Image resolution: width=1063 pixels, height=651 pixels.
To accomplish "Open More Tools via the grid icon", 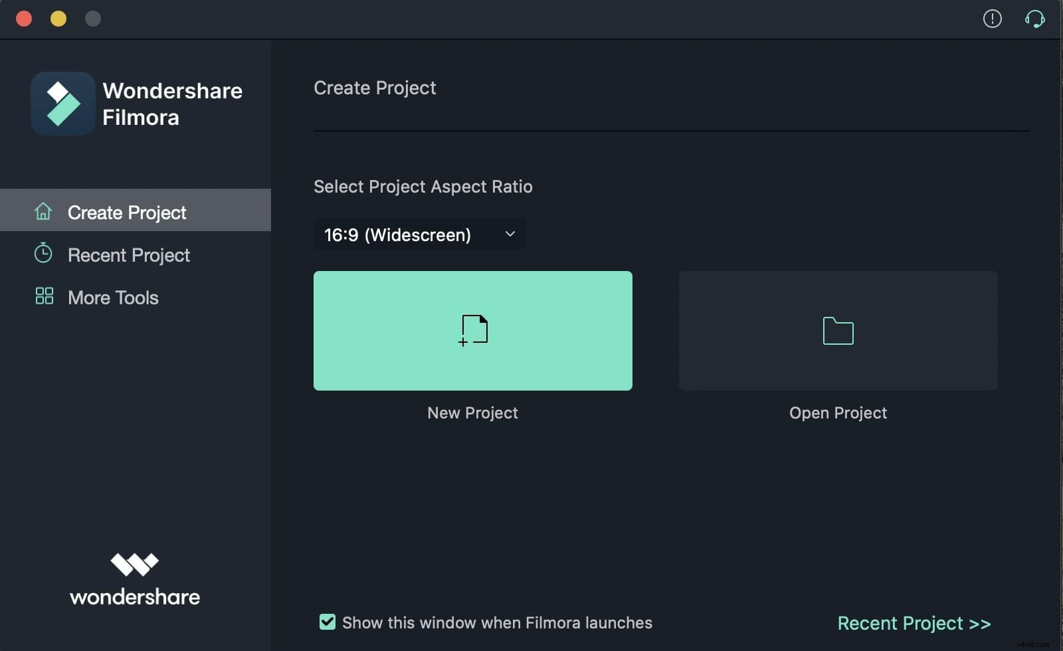I will pyautogui.click(x=43, y=297).
